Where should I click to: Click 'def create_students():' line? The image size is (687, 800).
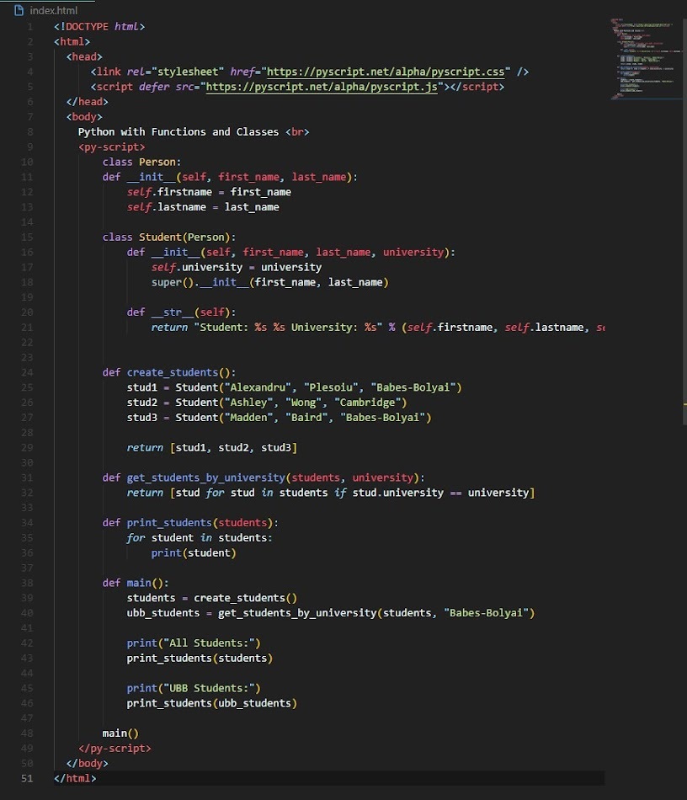[x=169, y=372]
